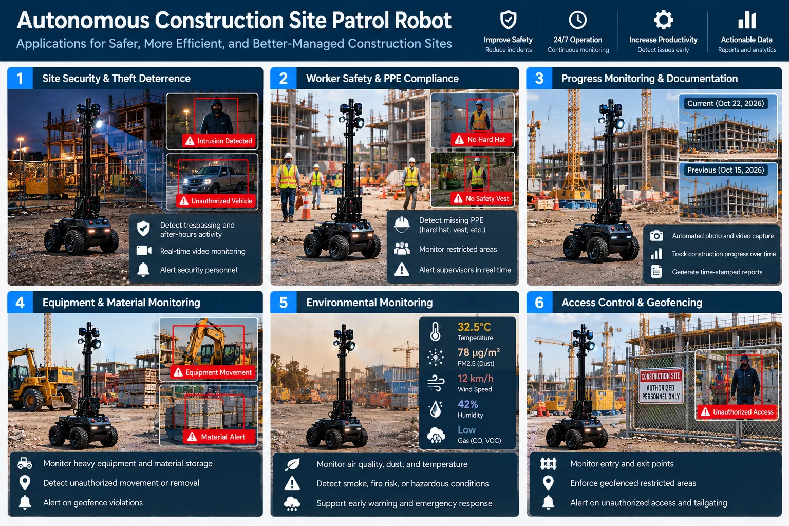789x526 pixels.
Task: View the No Hard Hat detection thumbnail
Action: (473, 121)
